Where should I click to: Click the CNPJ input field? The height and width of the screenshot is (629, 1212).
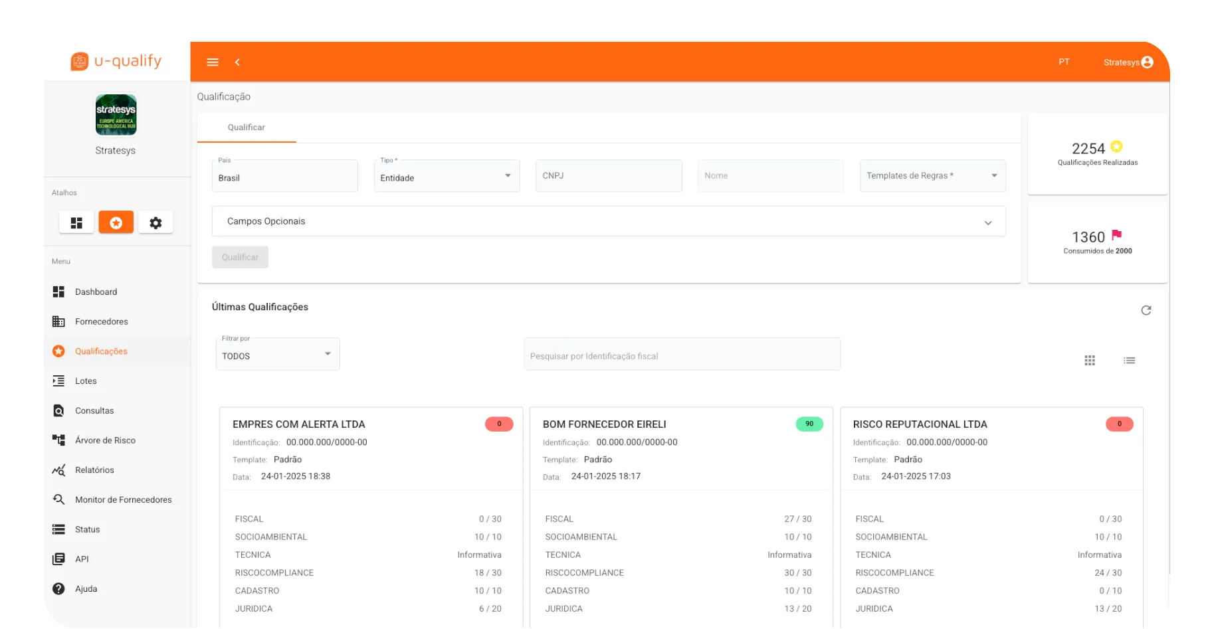(609, 176)
